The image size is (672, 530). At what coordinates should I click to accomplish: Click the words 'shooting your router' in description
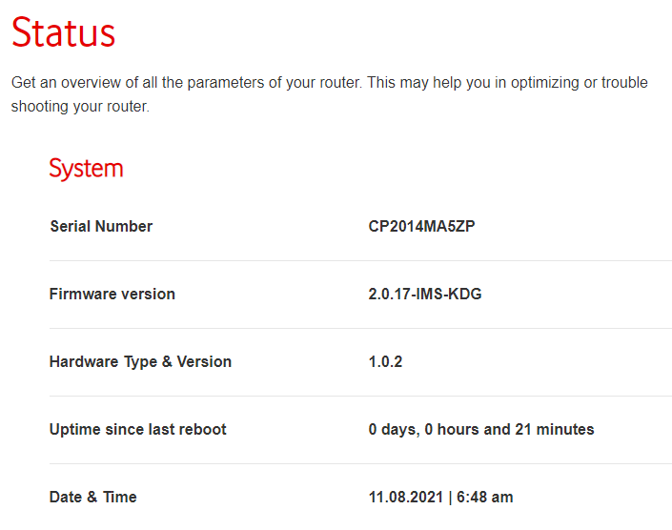[79, 106]
